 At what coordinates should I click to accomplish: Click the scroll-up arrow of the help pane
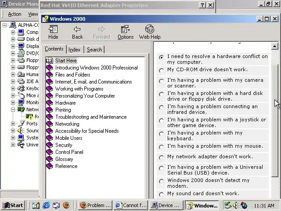(274, 46)
